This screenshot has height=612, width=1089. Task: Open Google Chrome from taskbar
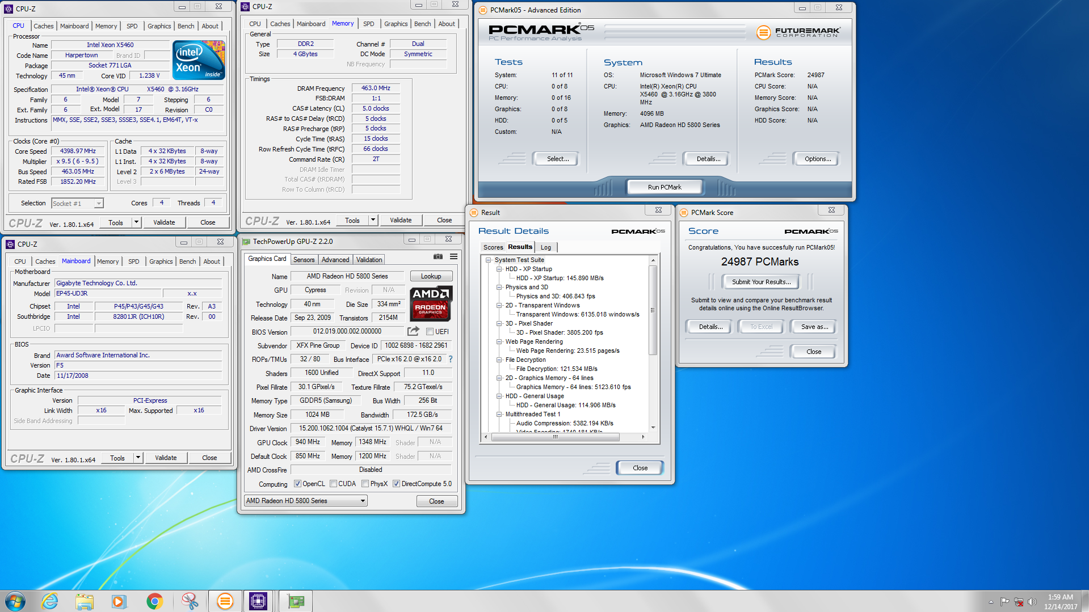pos(154,601)
